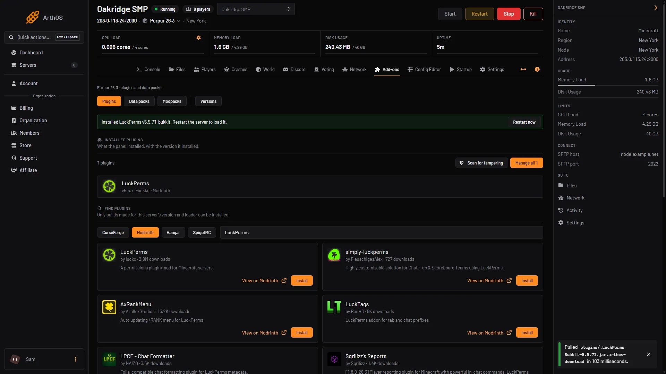Open external link icon on simply-luckperms card
Image resolution: width=666 pixels, height=374 pixels.
click(x=509, y=280)
